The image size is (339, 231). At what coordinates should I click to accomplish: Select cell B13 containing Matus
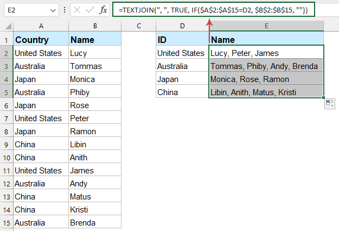pos(95,196)
